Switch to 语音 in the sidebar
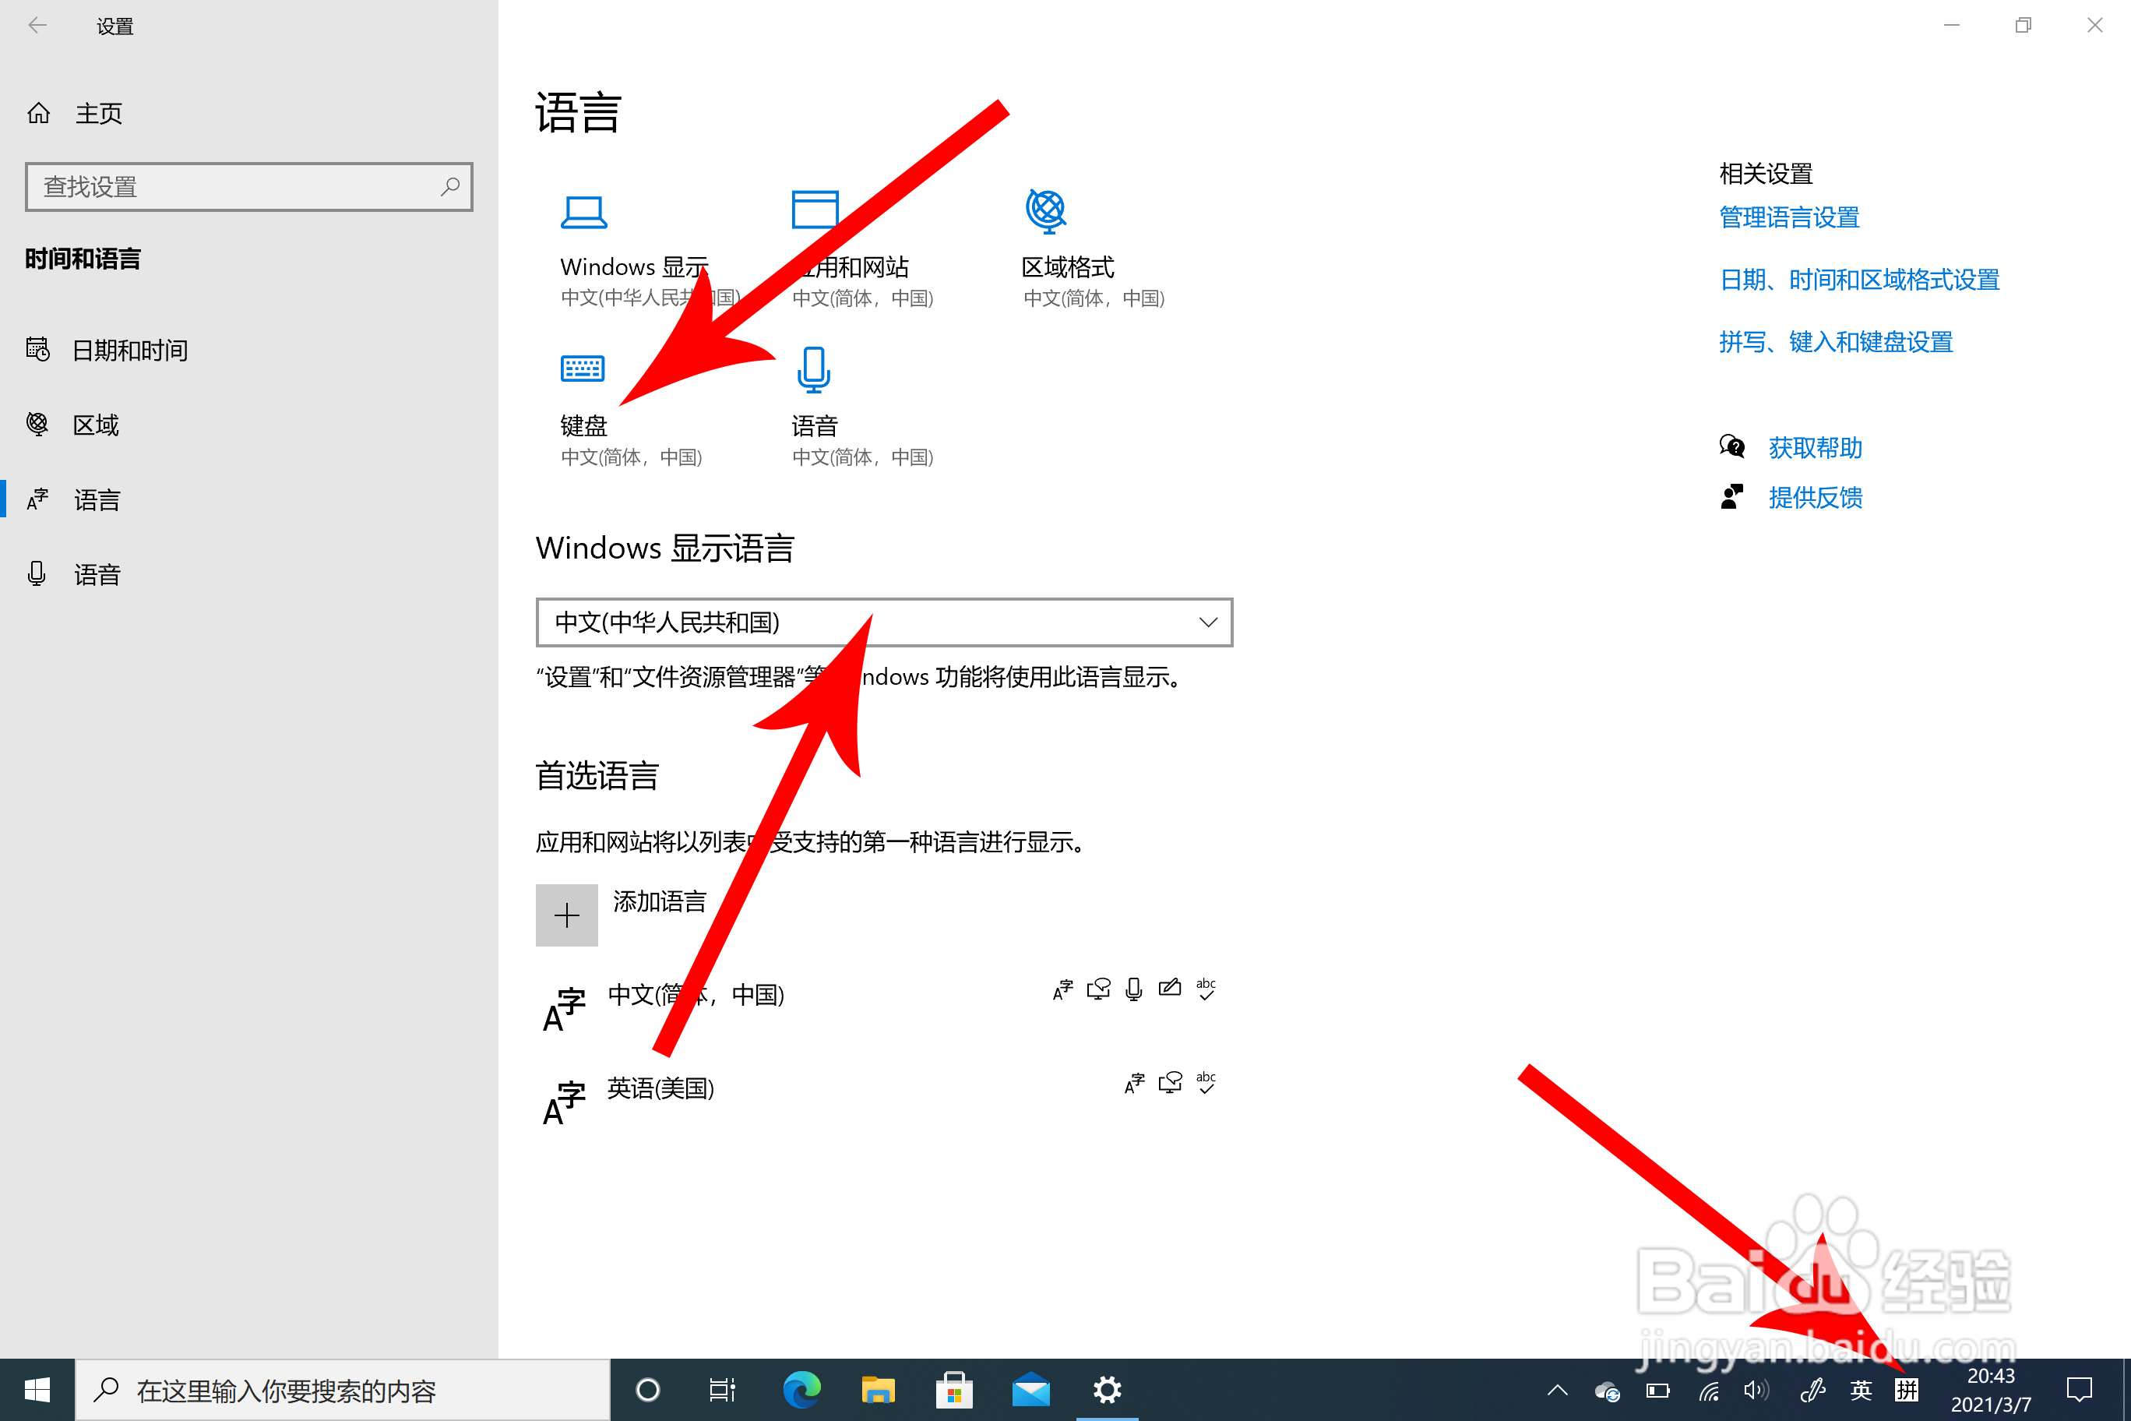 point(96,573)
